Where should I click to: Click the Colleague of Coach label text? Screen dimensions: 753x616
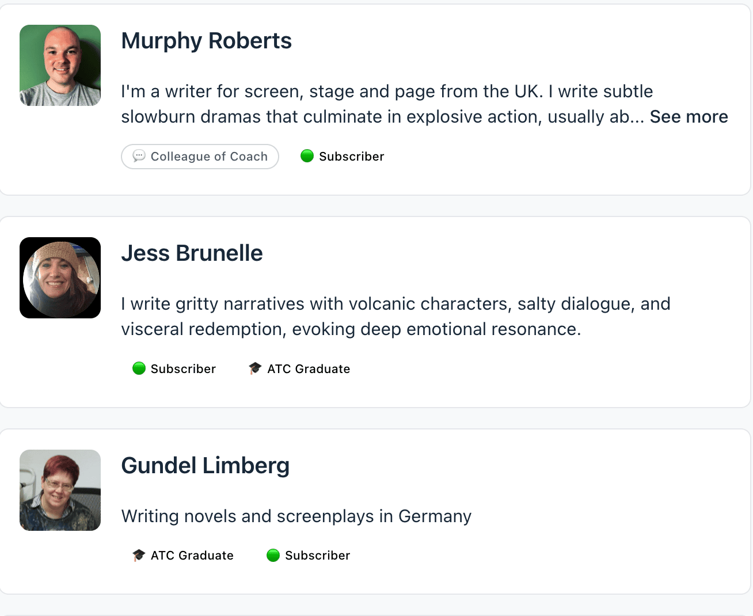point(209,157)
